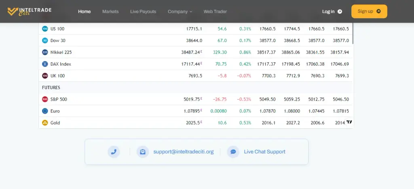
Task: Click the TradingView logo in the widget corner
Action: pos(349,122)
